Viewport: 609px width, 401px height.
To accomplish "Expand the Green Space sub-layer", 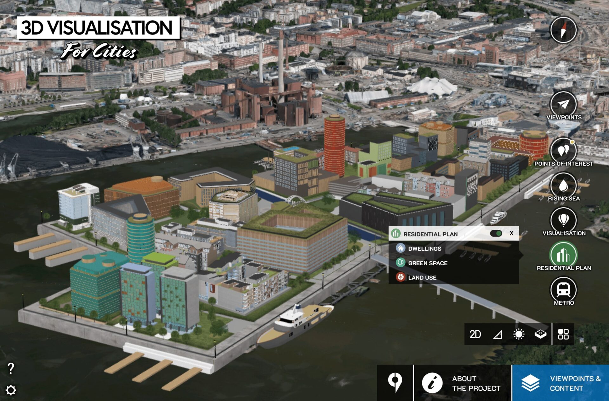I will click(427, 263).
